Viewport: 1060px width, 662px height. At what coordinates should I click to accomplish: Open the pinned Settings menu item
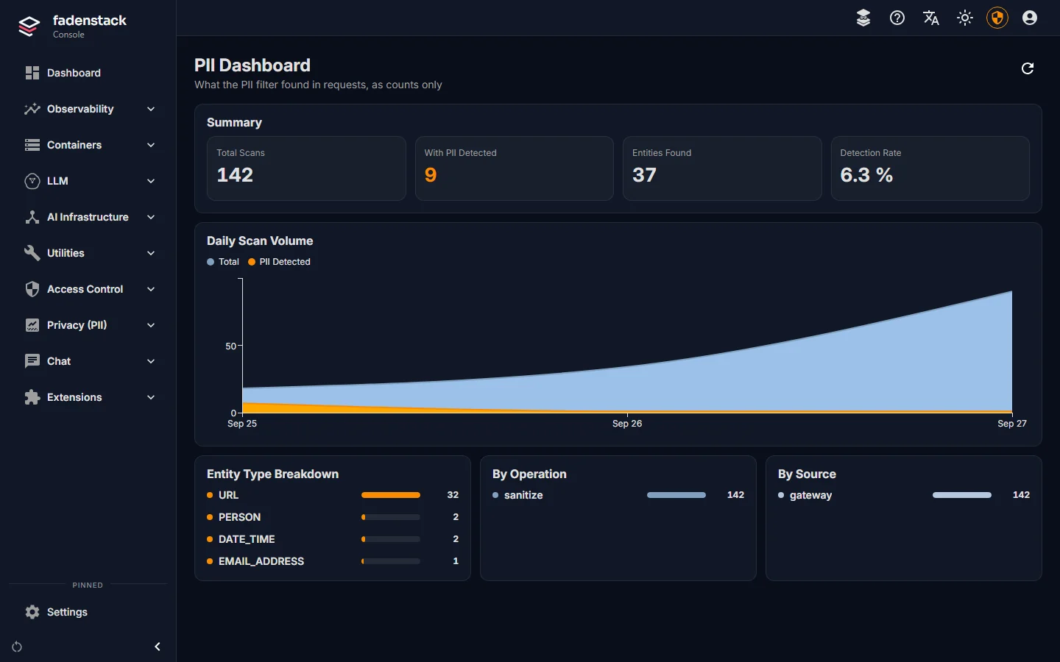coord(88,612)
